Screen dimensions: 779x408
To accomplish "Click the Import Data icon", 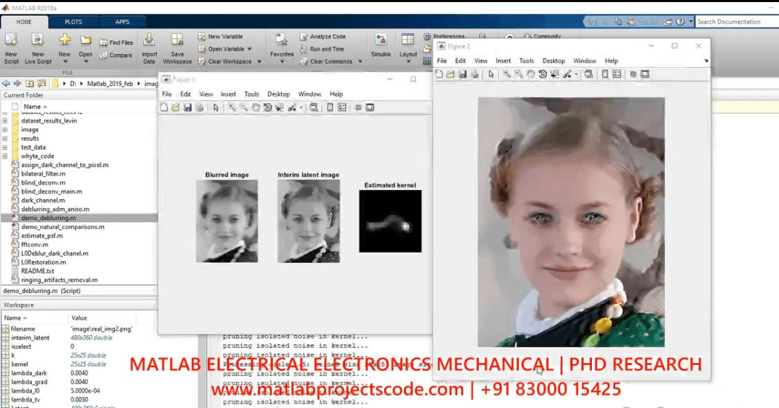I will (149, 46).
